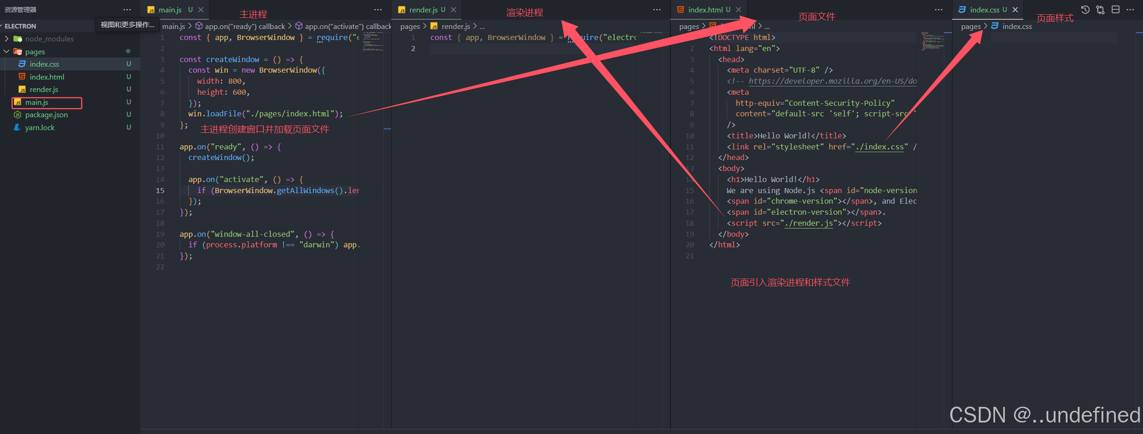Click the const line in the render.js editor

point(533,37)
